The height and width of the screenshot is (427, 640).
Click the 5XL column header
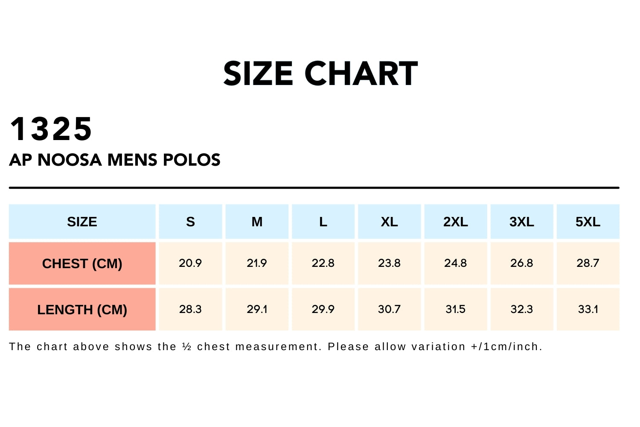(588, 222)
